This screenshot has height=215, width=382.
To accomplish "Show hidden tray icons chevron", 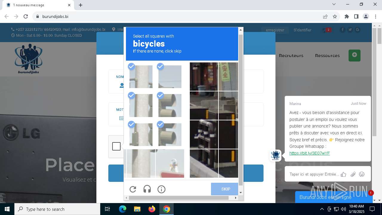I will (x=322, y=209).
